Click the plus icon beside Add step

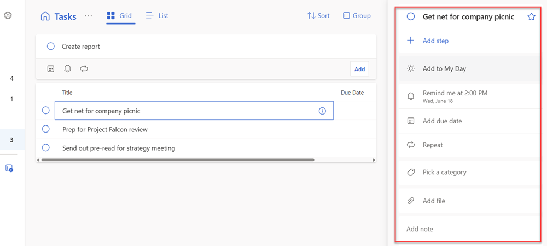[411, 41]
